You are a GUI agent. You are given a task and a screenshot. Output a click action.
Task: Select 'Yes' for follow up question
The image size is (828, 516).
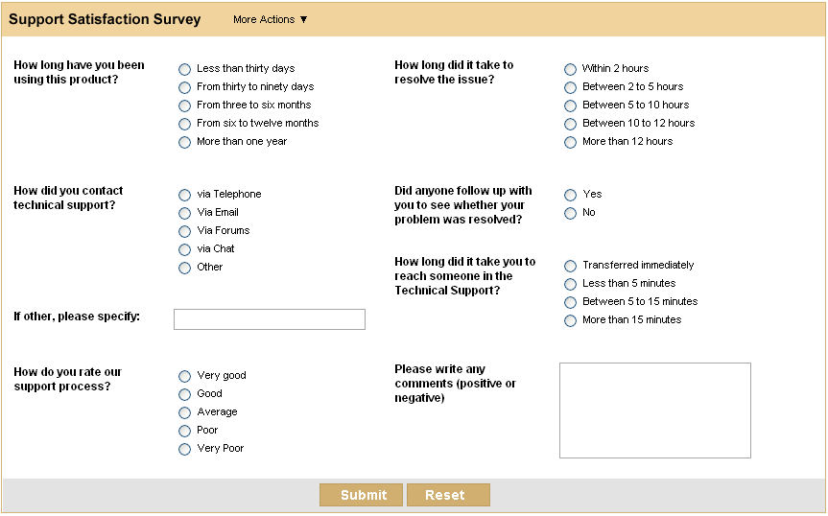click(x=571, y=195)
